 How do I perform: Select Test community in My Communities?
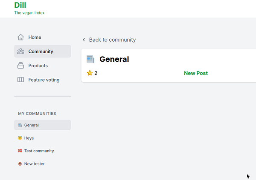39,151
